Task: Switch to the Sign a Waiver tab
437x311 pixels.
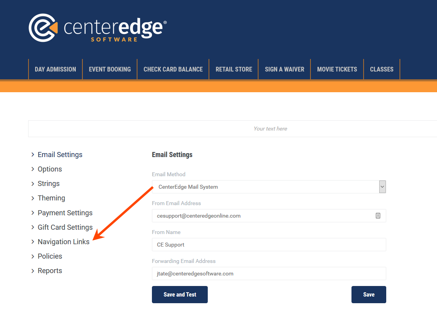Action: point(285,69)
